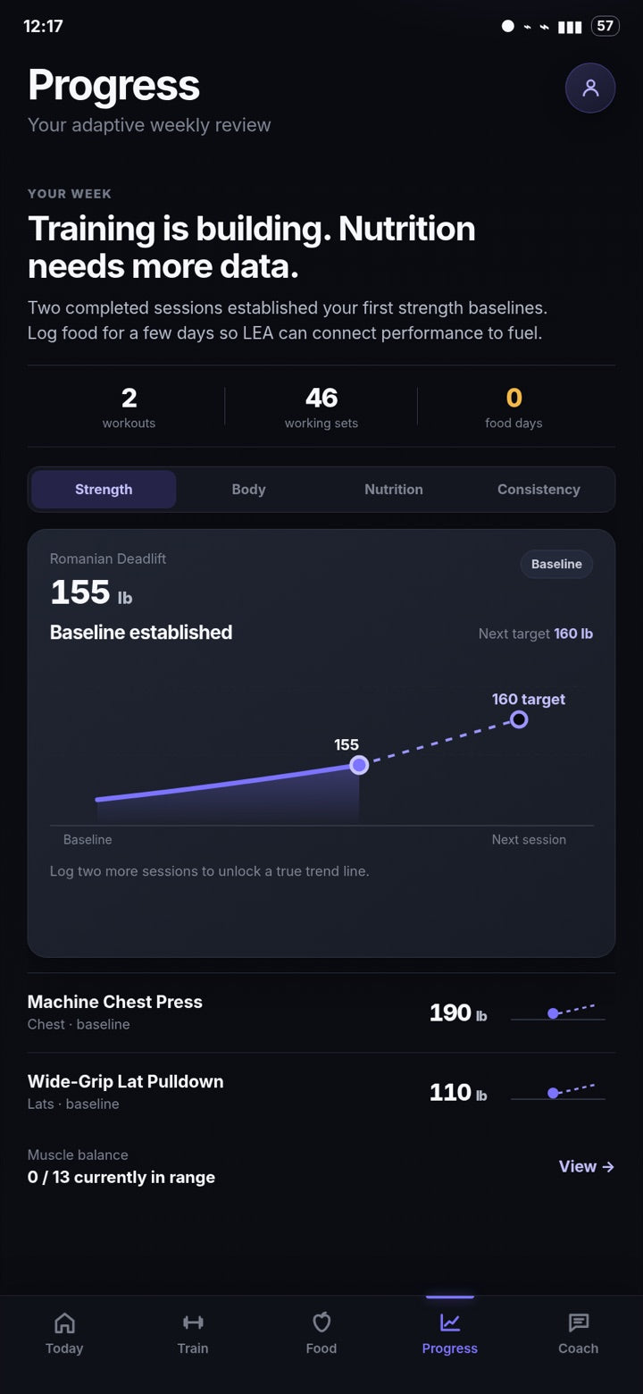Tap the Wide-Grip Lat Pulldown sparkline icon
The height and width of the screenshot is (1394, 643).
pyautogui.click(x=558, y=1092)
